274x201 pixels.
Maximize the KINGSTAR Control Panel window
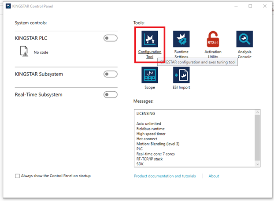pyautogui.click(x=250, y=6)
